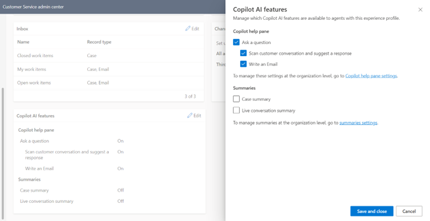Close the Copilot AI features panel
This screenshot has height=221, width=430.
tap(421, 10)
